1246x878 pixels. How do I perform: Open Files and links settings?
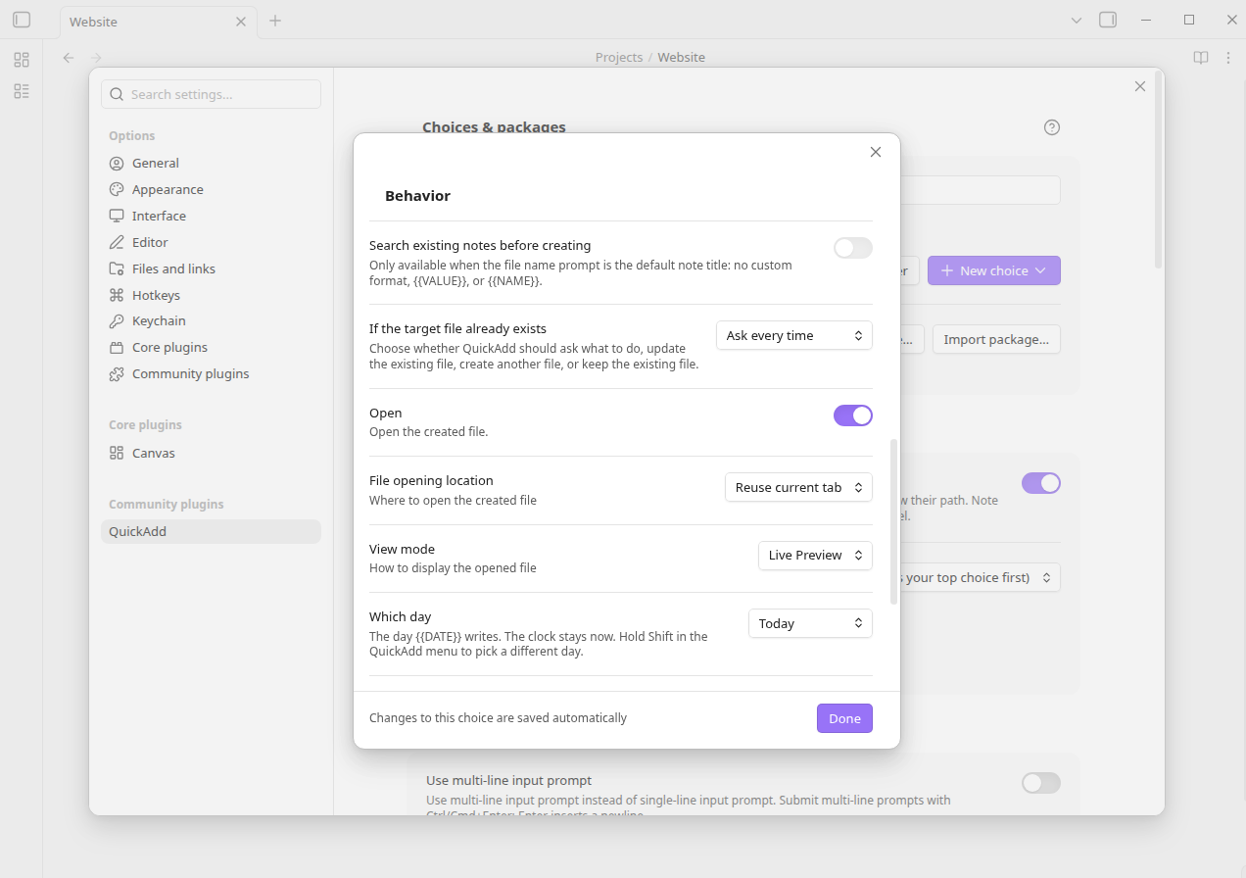211,268
